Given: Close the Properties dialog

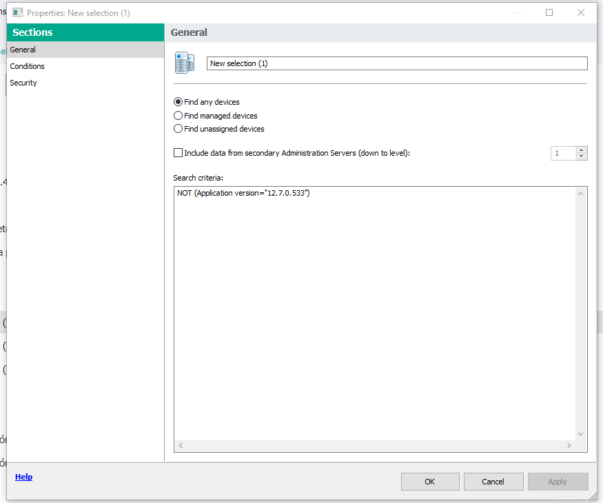Looking at the screenshot, I should coord(581,12).
